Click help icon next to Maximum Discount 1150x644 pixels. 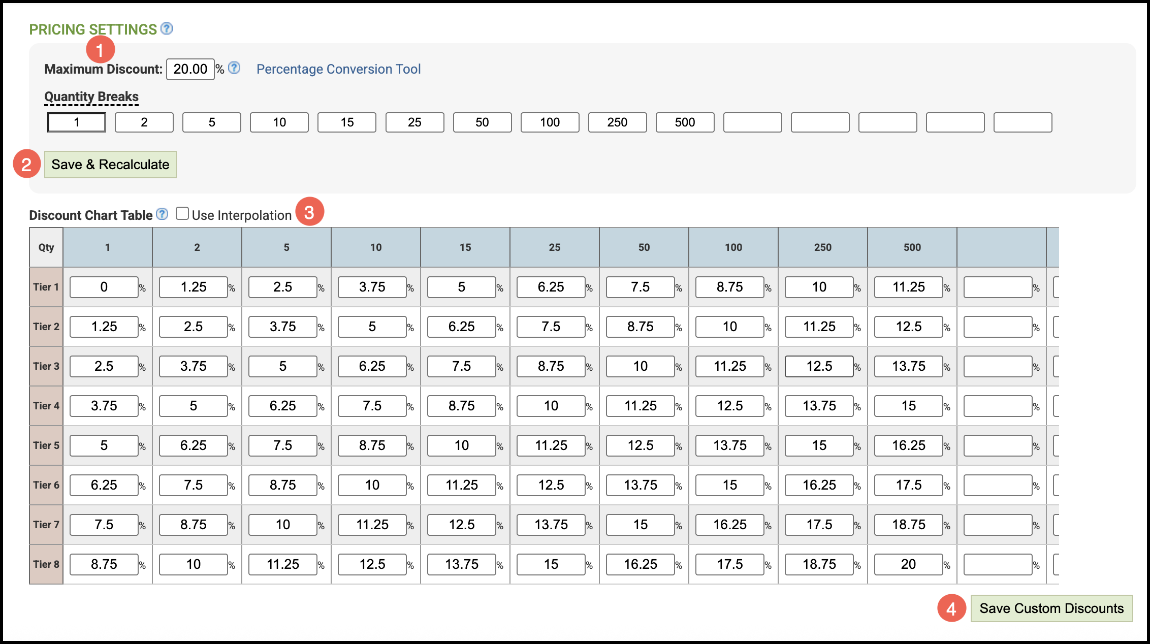[x=234, y=68]
